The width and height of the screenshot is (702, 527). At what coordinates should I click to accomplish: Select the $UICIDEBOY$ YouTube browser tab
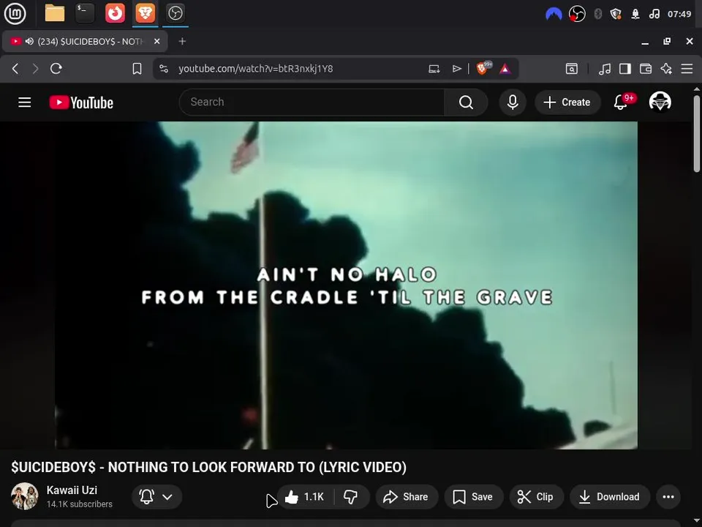click(85, 41)
